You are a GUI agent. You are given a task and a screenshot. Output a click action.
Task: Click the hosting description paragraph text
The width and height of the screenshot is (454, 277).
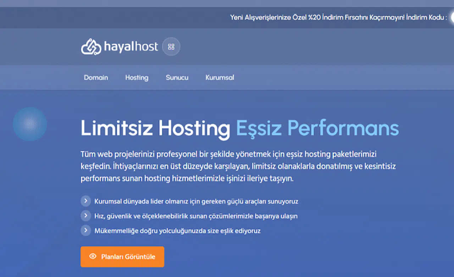(x=238, y=166)
